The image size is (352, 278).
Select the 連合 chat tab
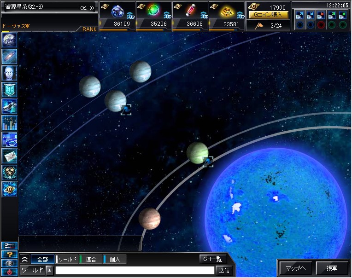[91, 260]
